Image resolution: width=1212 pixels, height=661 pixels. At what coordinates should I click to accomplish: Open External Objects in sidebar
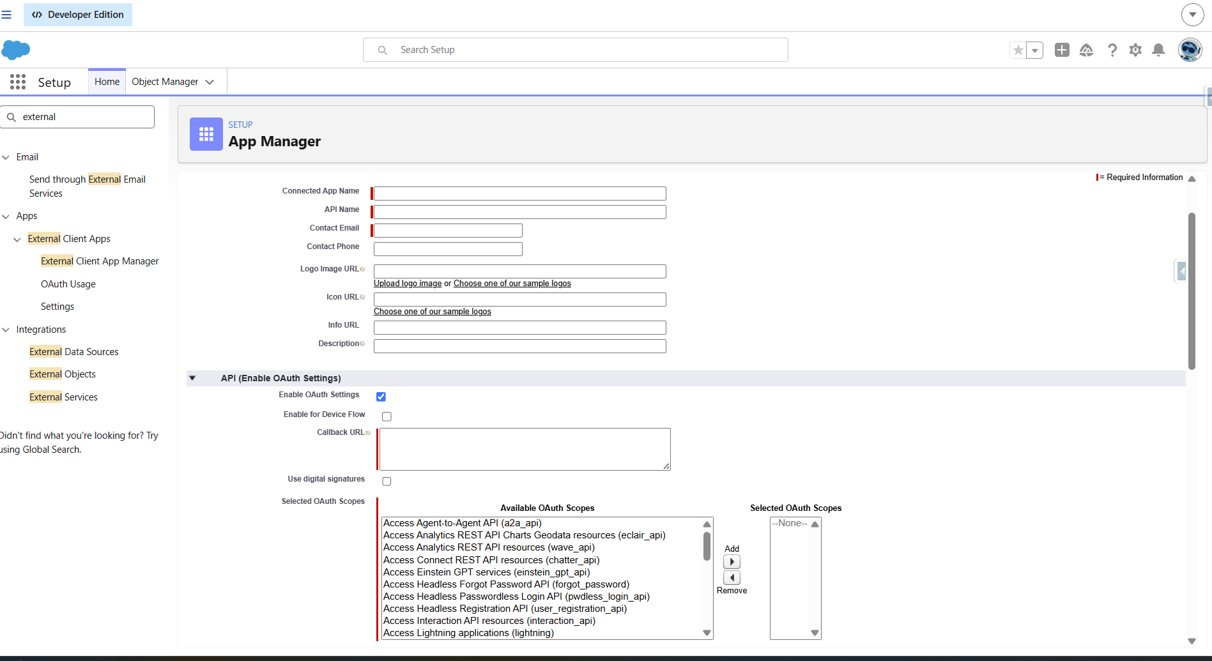point(63,374)
